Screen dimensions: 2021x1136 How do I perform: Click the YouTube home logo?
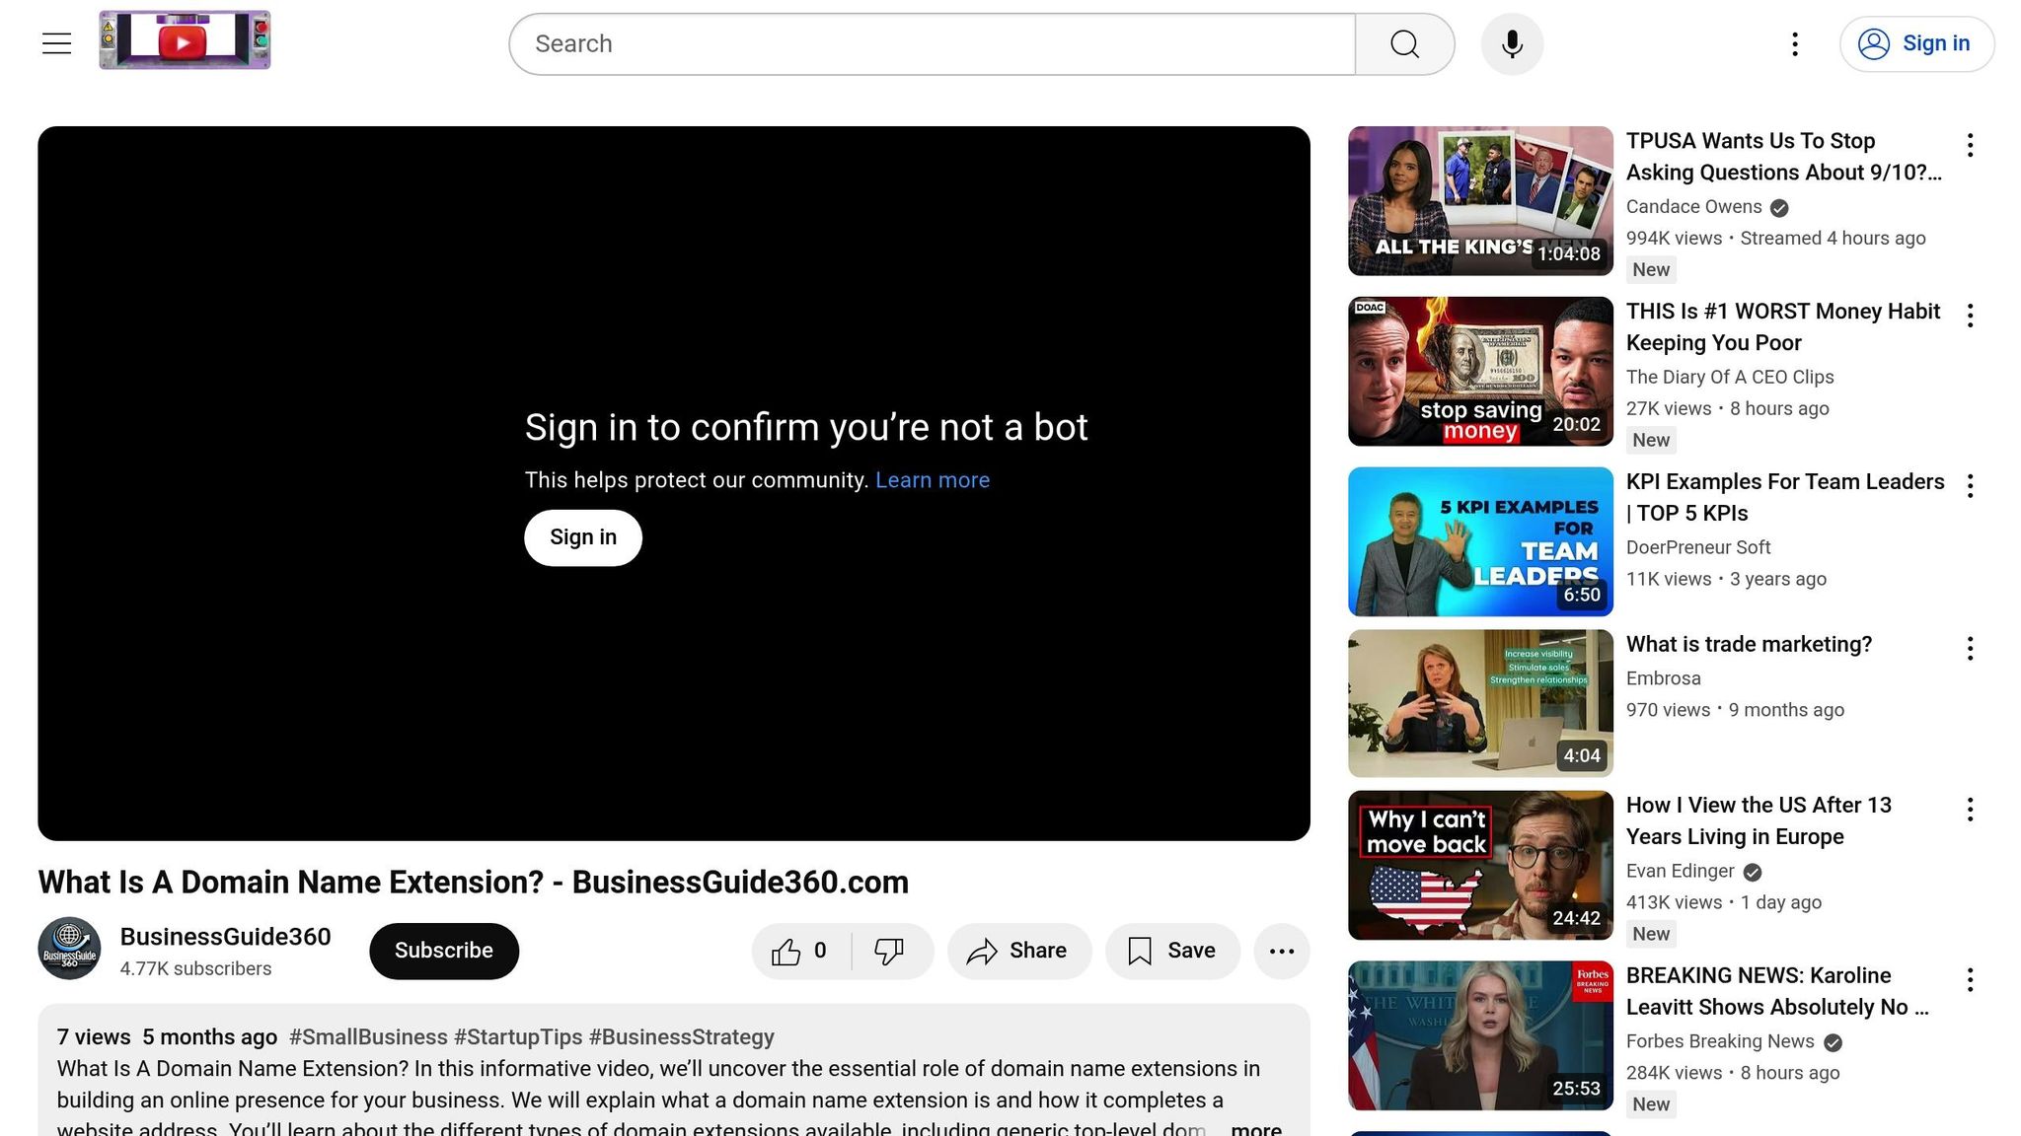pyautogui.click(x=185, y=40)
